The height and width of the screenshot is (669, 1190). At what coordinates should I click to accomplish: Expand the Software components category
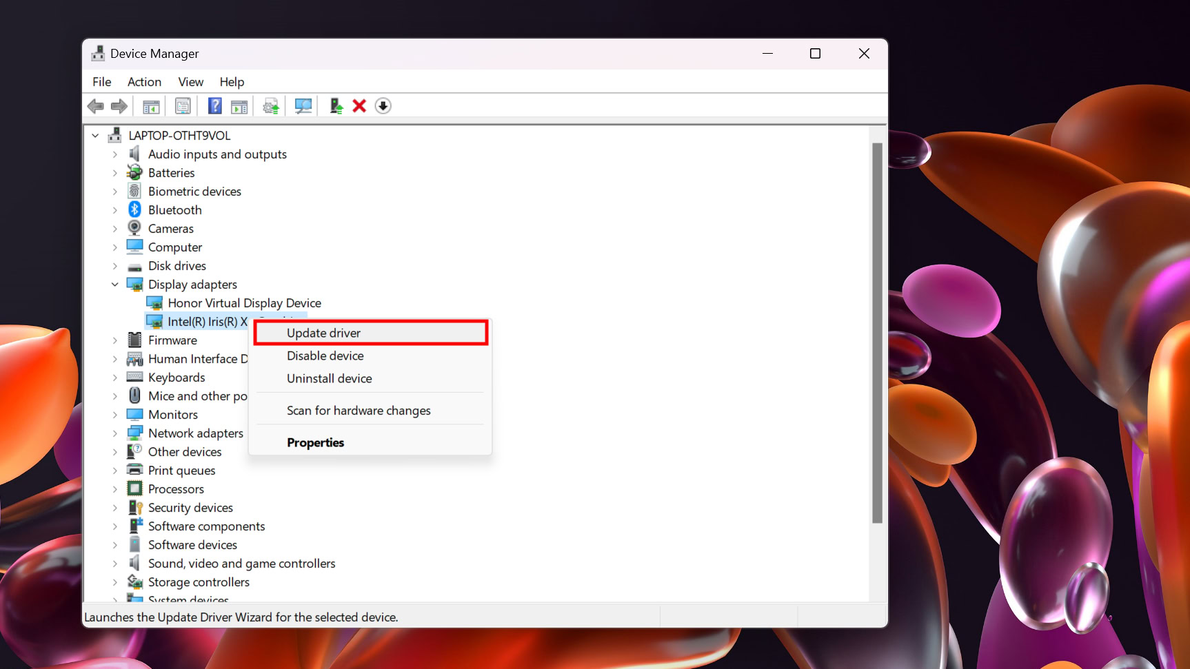115,526
